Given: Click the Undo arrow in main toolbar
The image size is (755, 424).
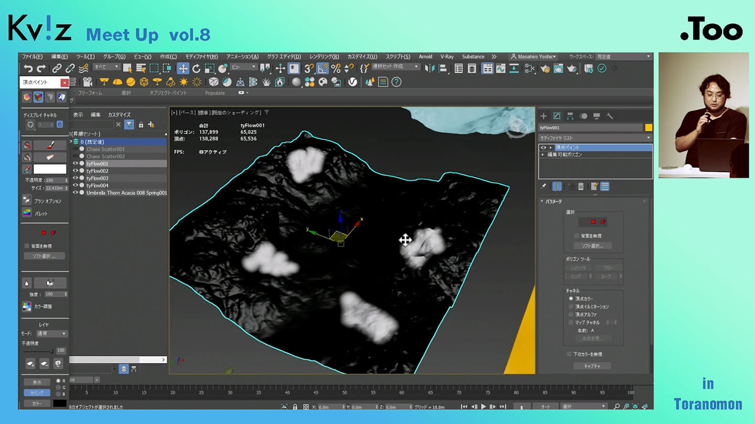Looking at the screenshot, I should tap(28, 69).
